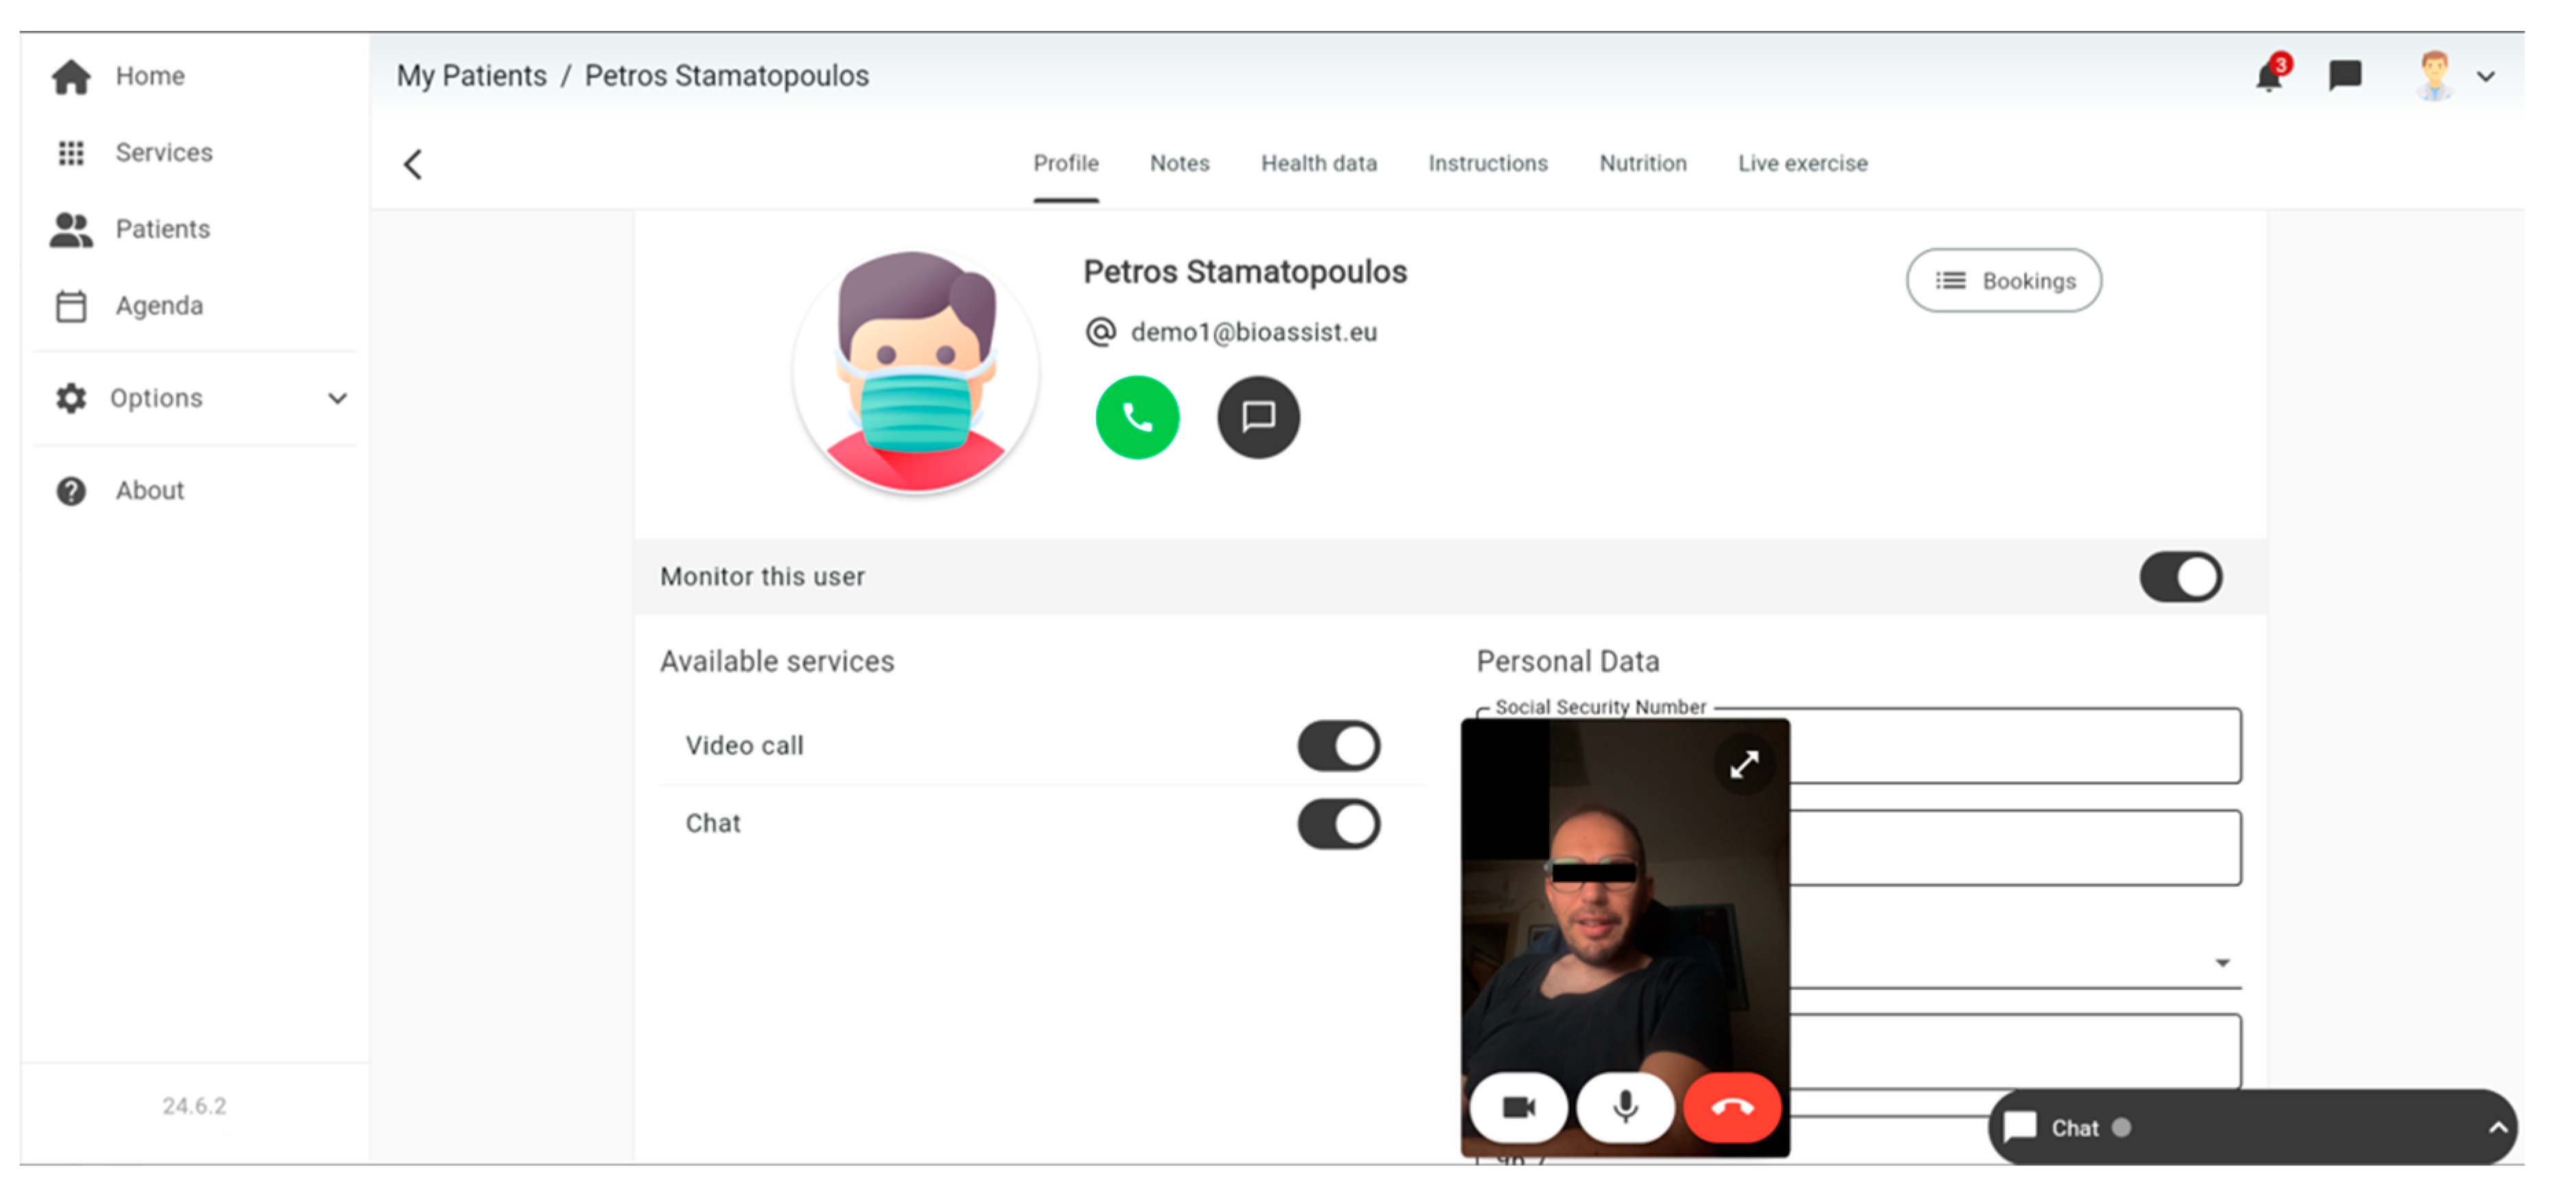
Task: Turn off the camera in the video call
Action: tap(1518, 1107)
